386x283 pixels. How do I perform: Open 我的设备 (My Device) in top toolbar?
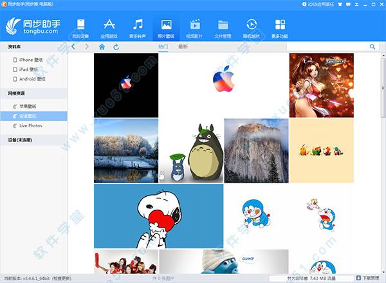click(80, 28)
